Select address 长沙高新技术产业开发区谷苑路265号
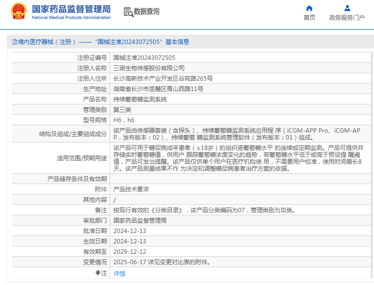The height and width of the screenshot is (285, 374). pyautogui.click(x=163, y=79)
